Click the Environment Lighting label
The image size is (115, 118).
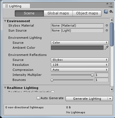coord(25,38)
